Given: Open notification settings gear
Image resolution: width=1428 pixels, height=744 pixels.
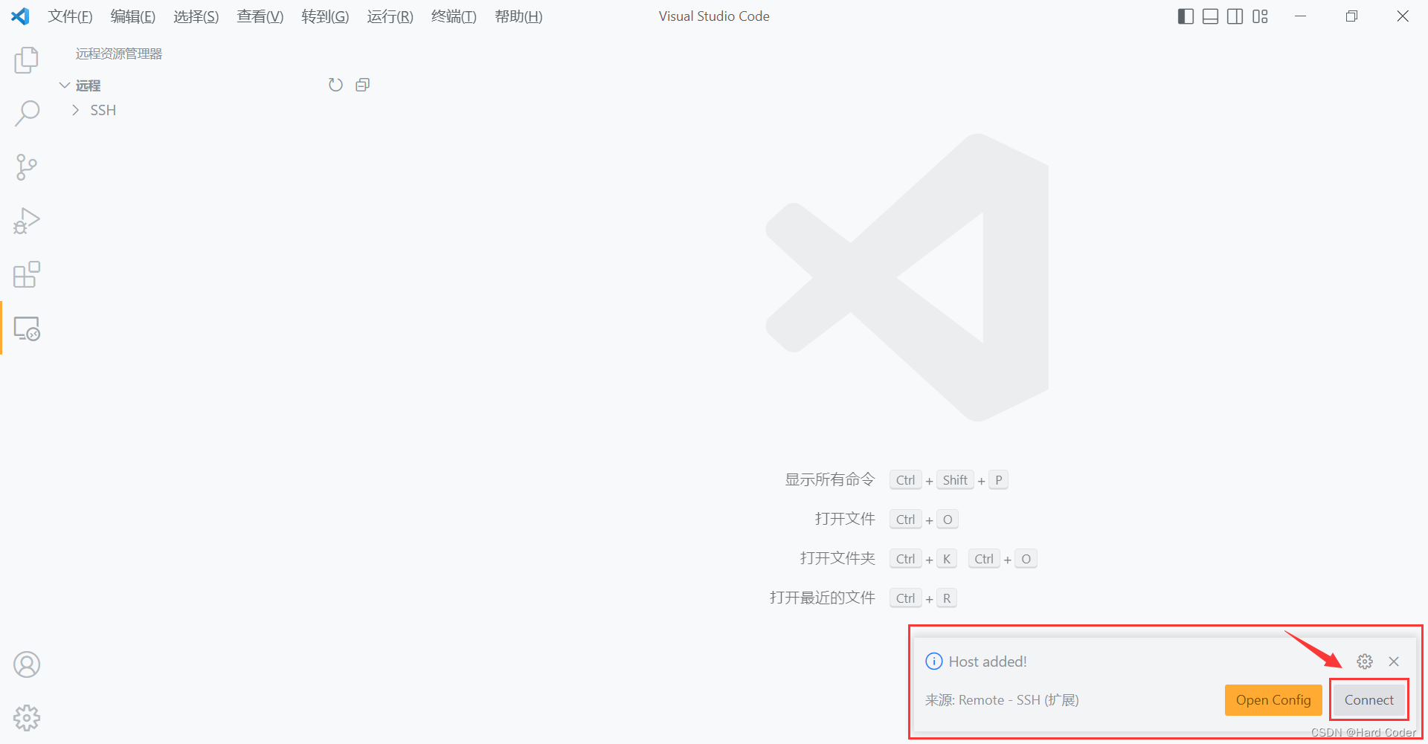Looking at the screenshot, I should [x=1365, y=661].
